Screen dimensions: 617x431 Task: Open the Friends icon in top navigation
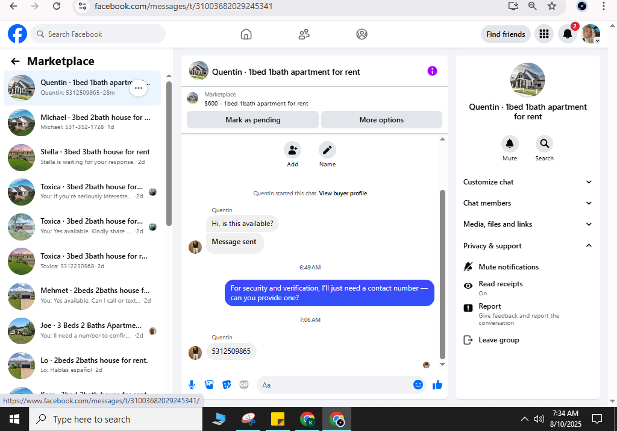[x=304, y=34]
